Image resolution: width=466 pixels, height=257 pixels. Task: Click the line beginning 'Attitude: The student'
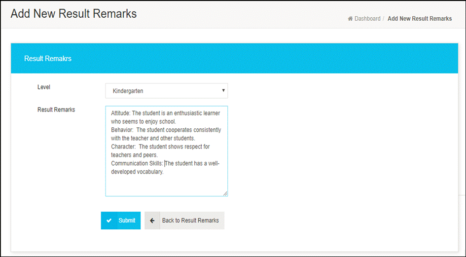click(166, 113)
